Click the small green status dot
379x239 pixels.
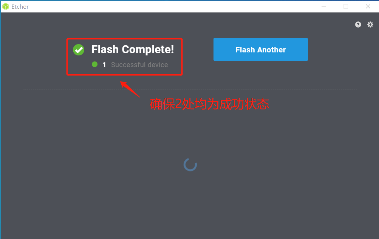[x=94, y=64]
